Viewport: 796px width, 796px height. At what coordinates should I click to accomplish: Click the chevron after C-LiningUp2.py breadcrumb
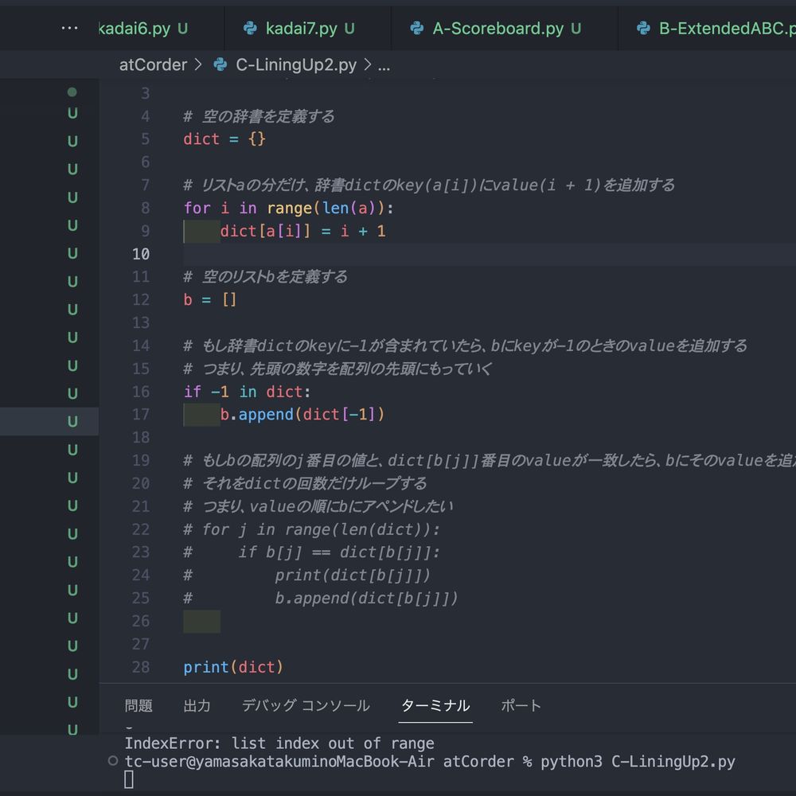[368, 65]
